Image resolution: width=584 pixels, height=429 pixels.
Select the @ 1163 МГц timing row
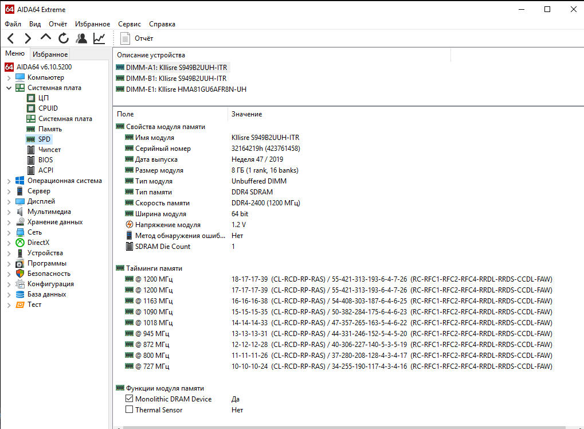pos(348,301)
